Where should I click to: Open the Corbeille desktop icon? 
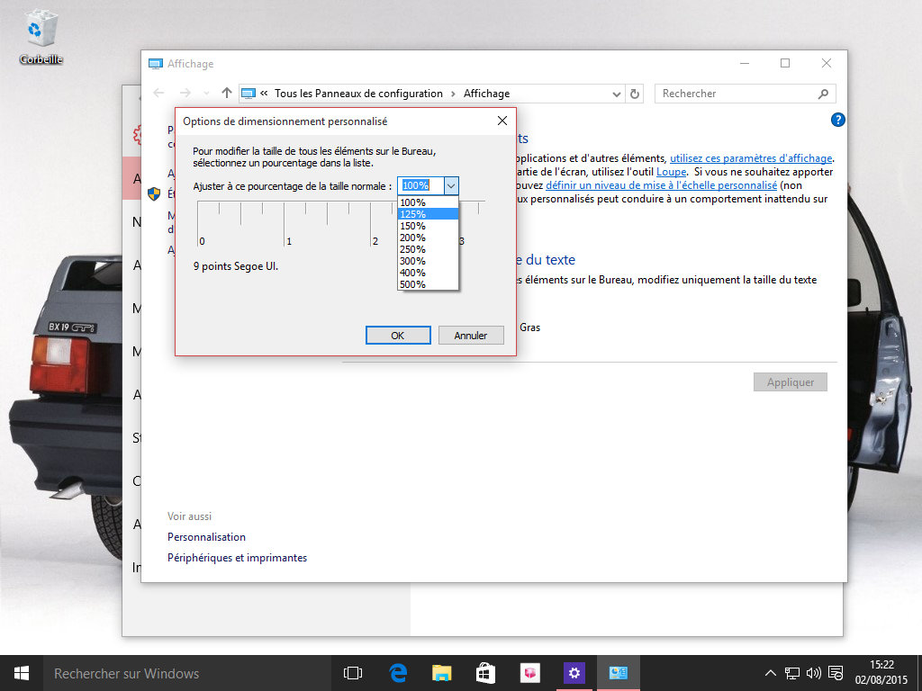click(x=41, y=34)
